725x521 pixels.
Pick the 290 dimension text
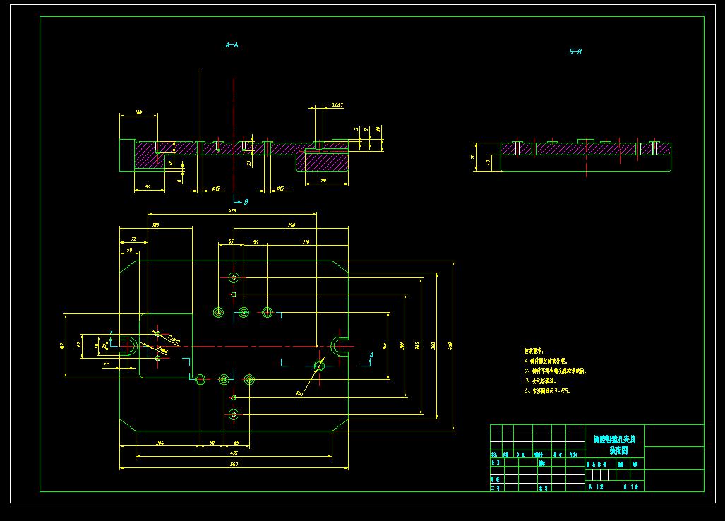pos(292,225)
